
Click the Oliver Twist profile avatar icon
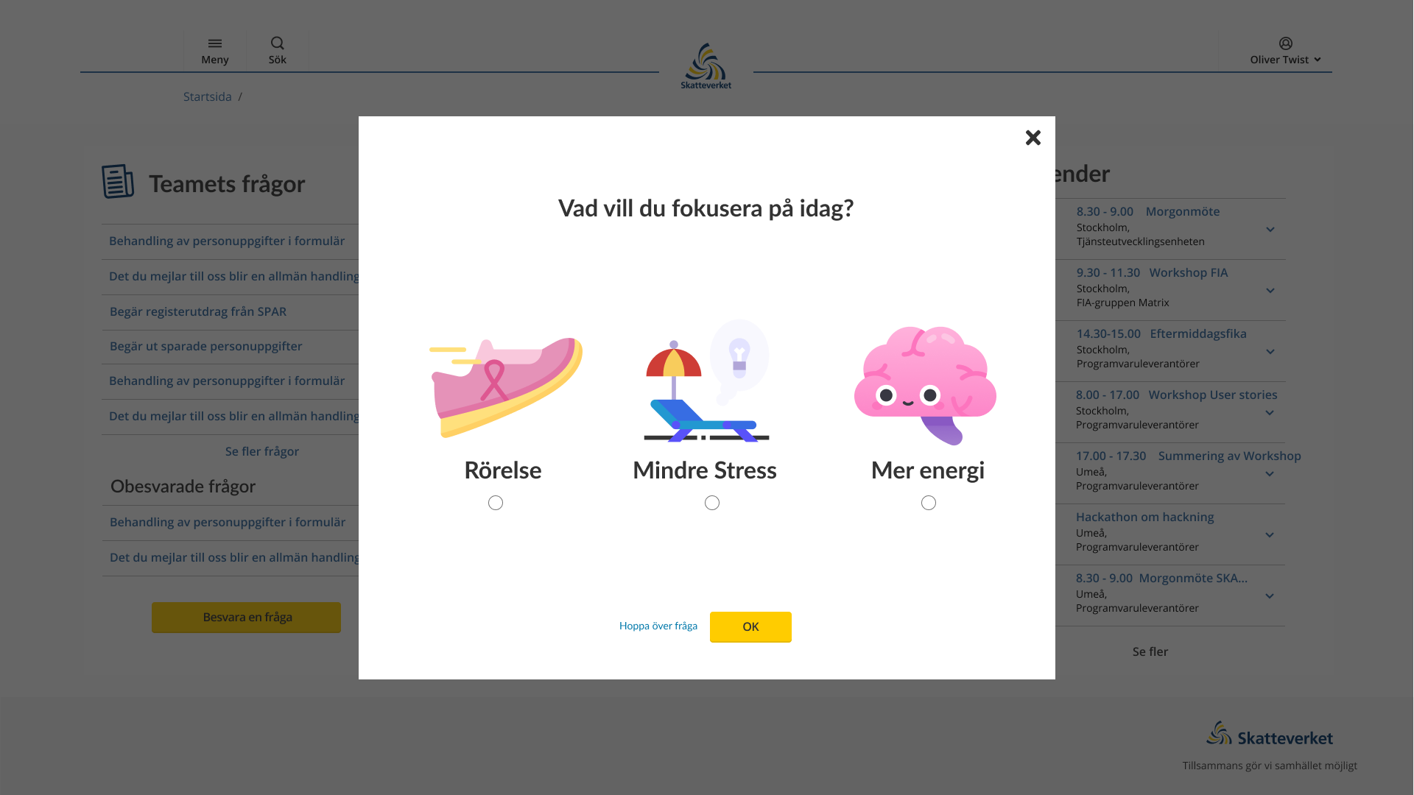1286,43
